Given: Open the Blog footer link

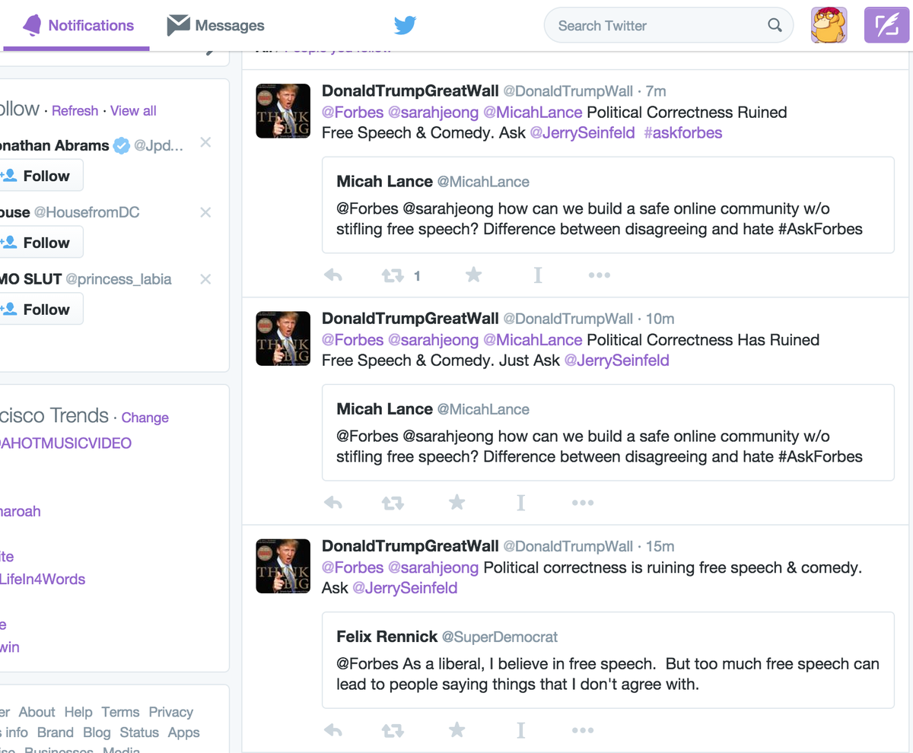Looking at the screenshot, I should (x=97, y=733).
